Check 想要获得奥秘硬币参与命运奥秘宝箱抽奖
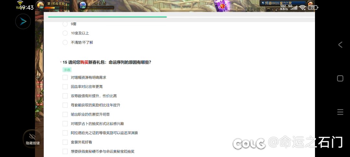 [x=65, y=152]
